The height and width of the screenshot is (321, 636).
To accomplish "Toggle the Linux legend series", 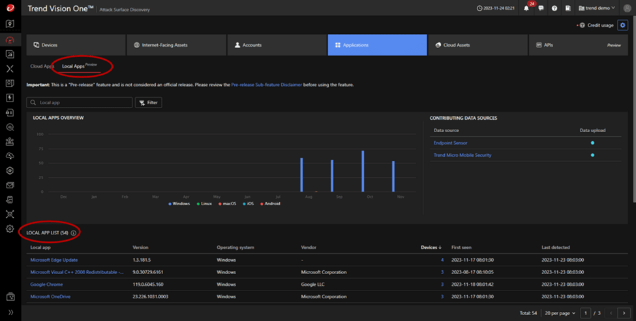I will 204,204.
